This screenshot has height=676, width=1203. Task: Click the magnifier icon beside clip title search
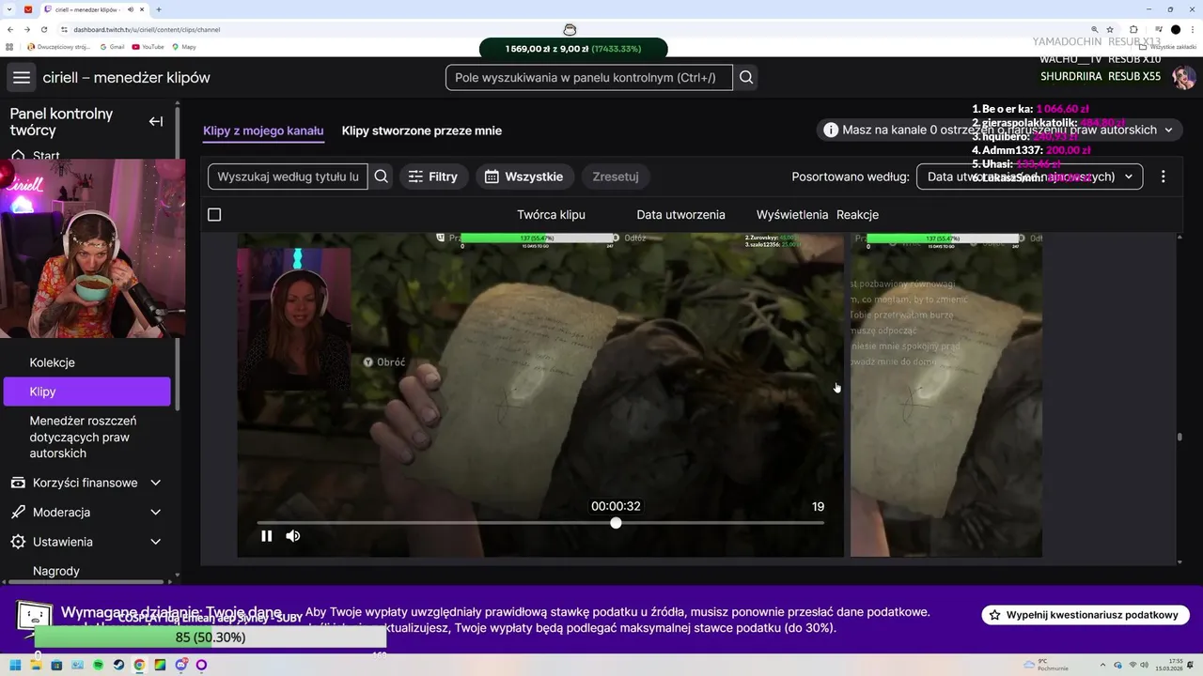(381, 177)
